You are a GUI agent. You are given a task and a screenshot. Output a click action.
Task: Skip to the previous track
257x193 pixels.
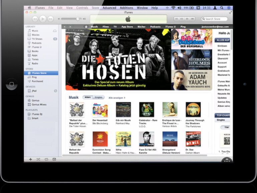pyautogui.click(x=35, y=19)
